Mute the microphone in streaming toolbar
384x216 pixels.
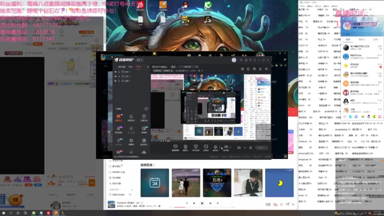(215, 147)
